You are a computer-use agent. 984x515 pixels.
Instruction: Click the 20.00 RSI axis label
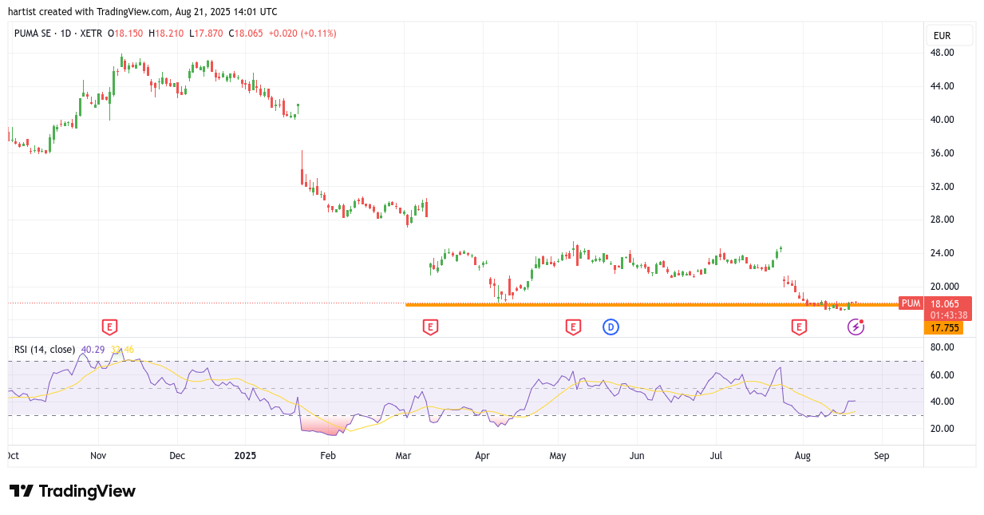pos(943,429)
